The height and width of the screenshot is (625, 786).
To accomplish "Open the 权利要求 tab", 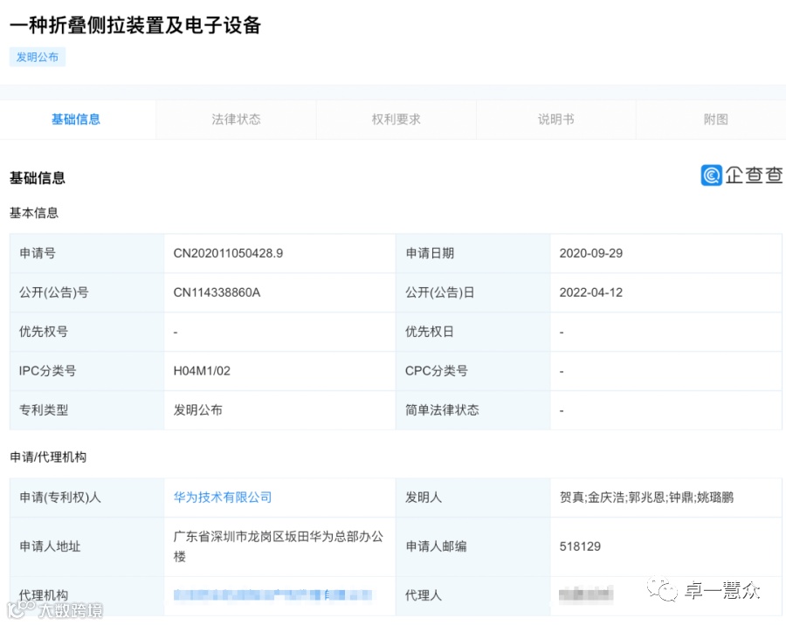I will coord(396,120).
